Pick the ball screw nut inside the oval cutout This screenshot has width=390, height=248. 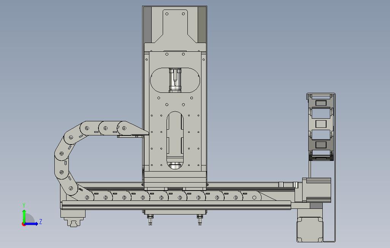pos(175,80)
